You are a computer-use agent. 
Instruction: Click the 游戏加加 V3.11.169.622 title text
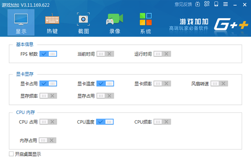26,5
